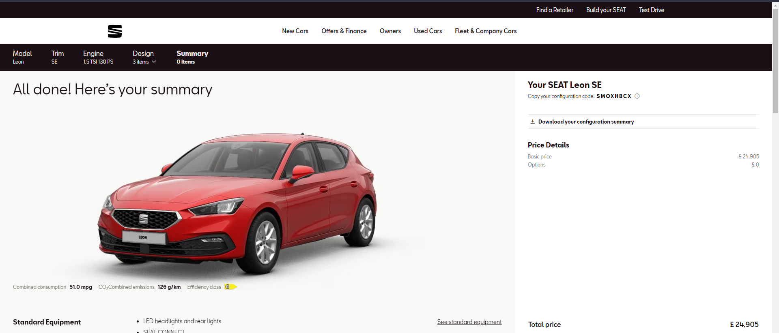Click the Standard Equipment heading

47,322
